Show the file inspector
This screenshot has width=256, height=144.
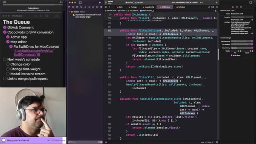[x=233, y=7]
